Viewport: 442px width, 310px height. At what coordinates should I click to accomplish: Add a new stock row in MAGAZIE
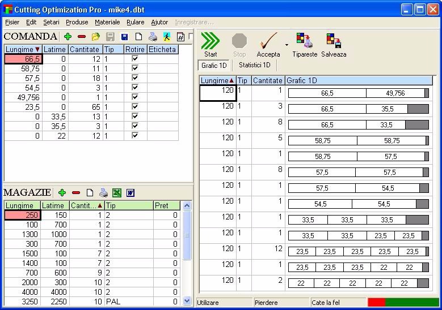tap(62, 192)
